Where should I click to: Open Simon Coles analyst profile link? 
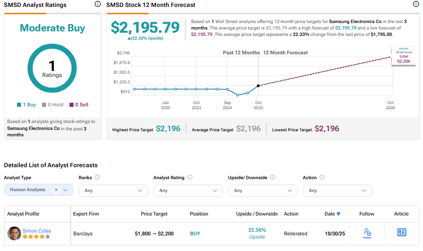tap(37, 231)
